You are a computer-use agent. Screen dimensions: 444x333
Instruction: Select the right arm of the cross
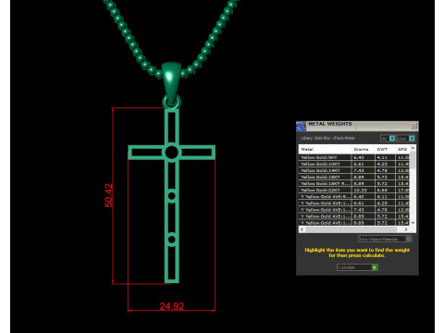click(x=197, y=153)
